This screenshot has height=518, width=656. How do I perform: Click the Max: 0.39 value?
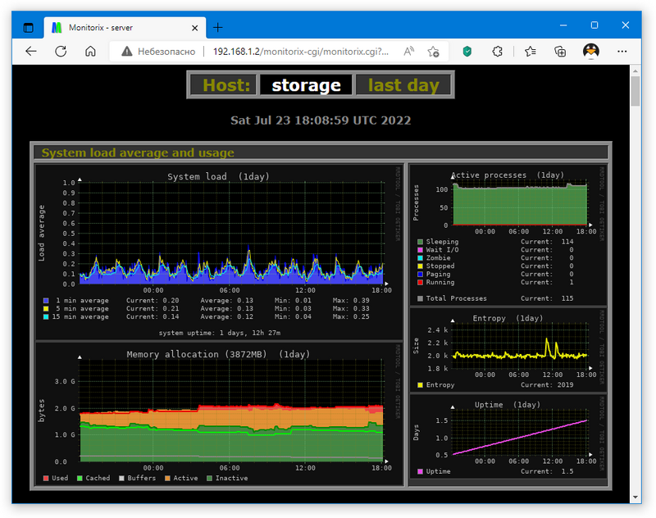[351, 301]
